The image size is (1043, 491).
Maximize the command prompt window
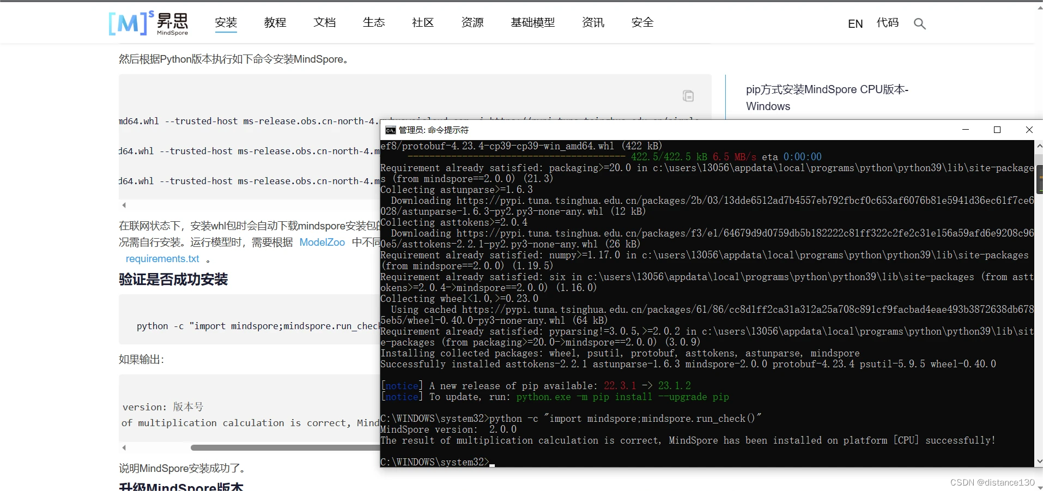pyautogui.click(x=997, y=130)
